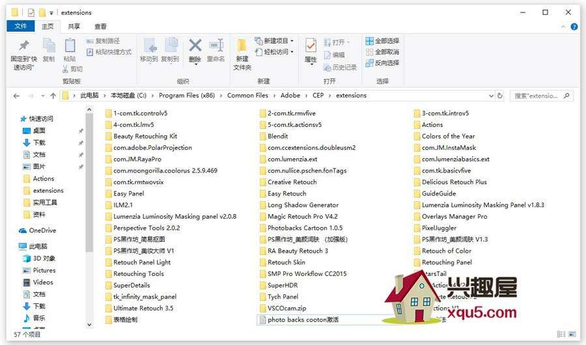The height and width of the screenshot is (345, 586).
Task: Select the Ultimate Retouch 3.5 folder
Action: click(x=140, y=308)
